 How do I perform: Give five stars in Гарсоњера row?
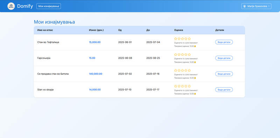coord(189,55)
